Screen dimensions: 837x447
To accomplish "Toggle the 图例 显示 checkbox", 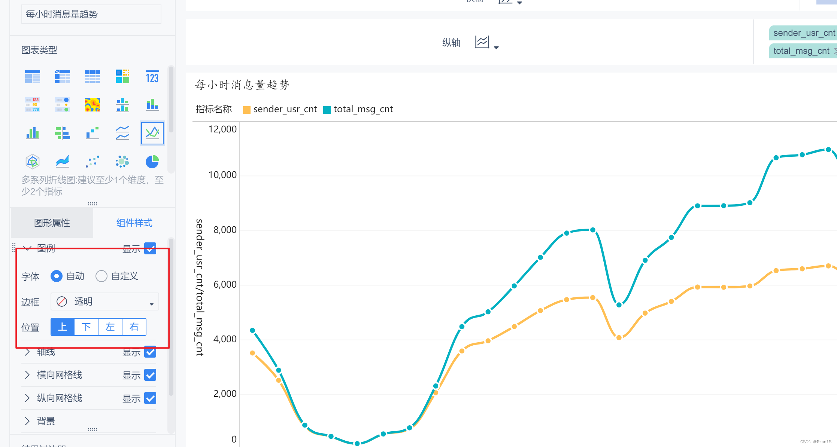I will click(150, 248).
